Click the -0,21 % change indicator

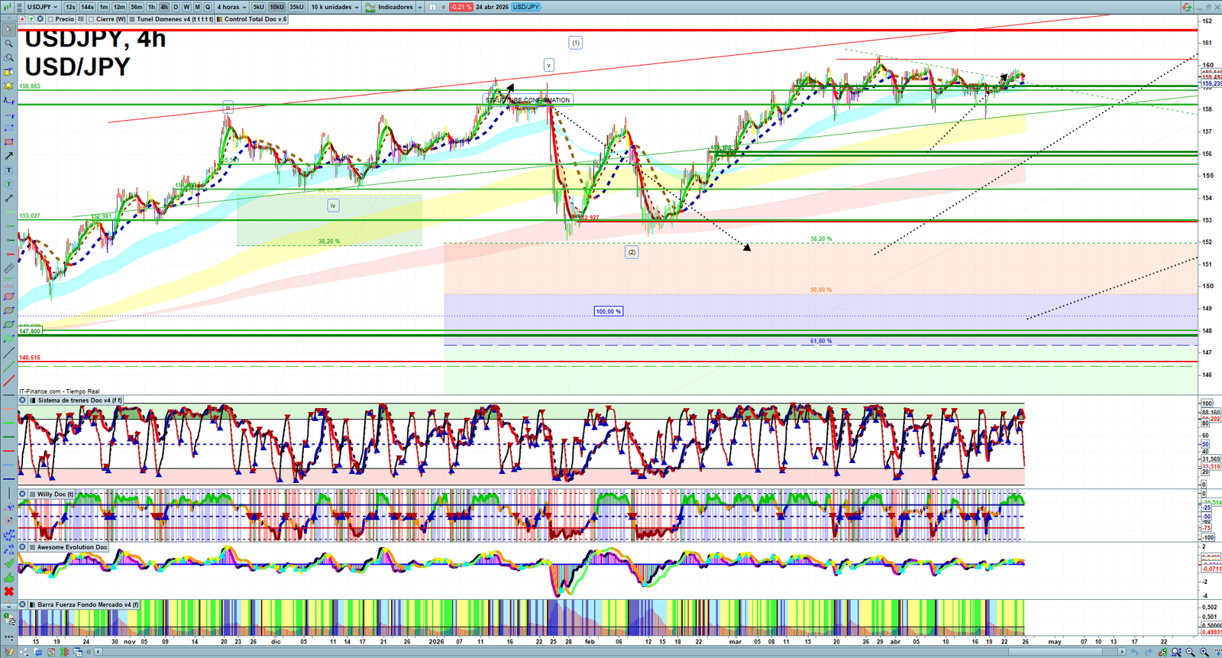tap(461, 7)
